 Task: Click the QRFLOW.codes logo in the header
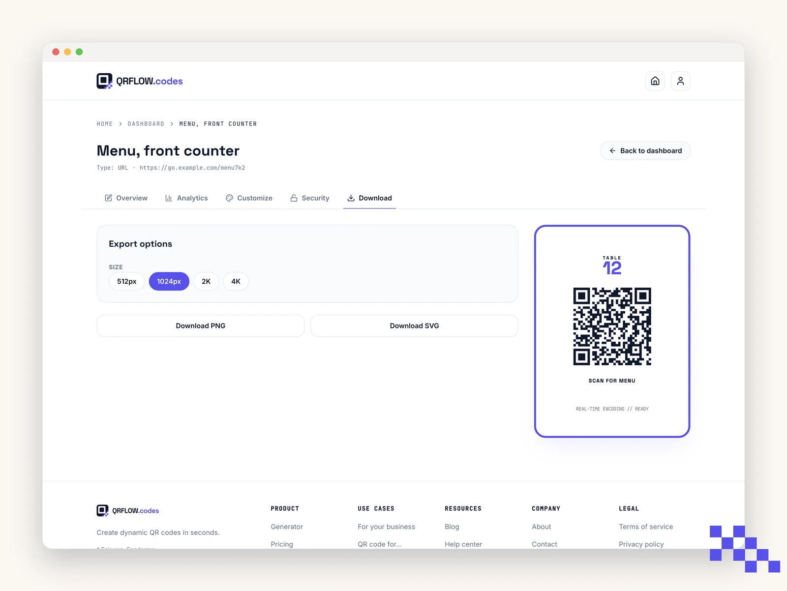140,81
